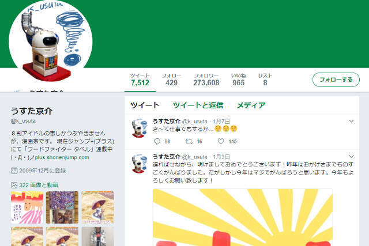This screenshot has width=369, height=246.
Task: Expand the chevron menu on the 1月7日 tweet
Action: (351, 121)
